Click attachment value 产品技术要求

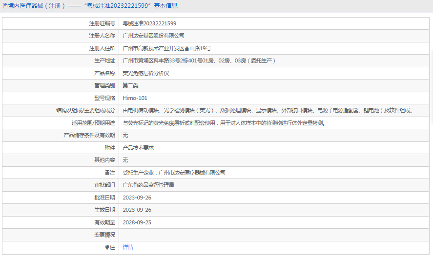tap(138, 148)
